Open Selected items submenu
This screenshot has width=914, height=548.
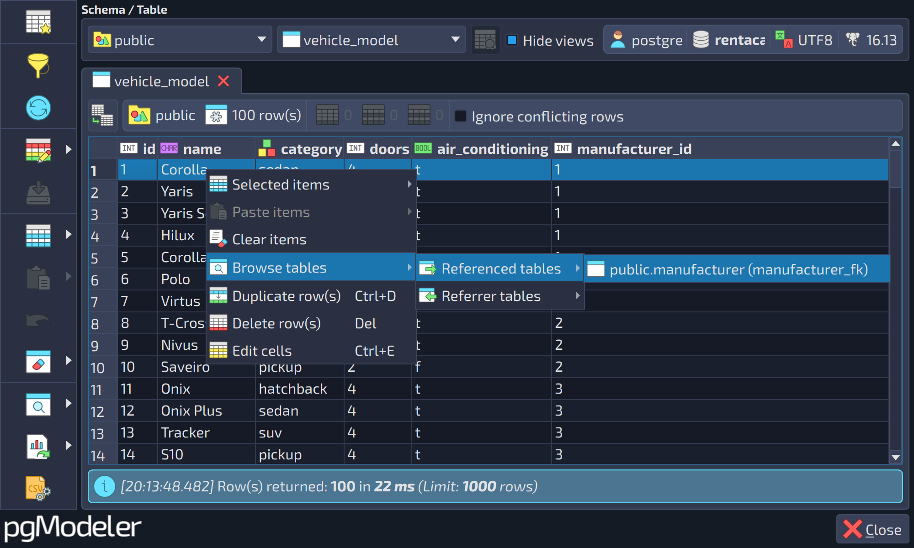311,184
